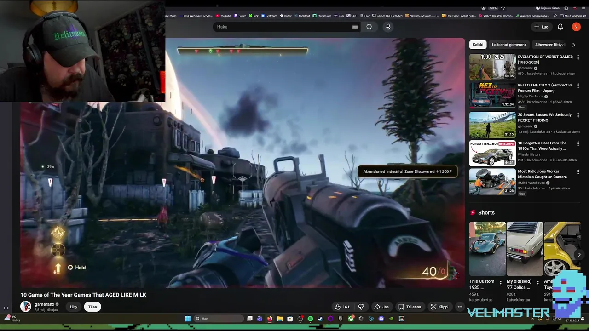This screenshot has width=589, height=331.
Task: Open options menu for 10 Forgotten Cars
Action: 578,143
